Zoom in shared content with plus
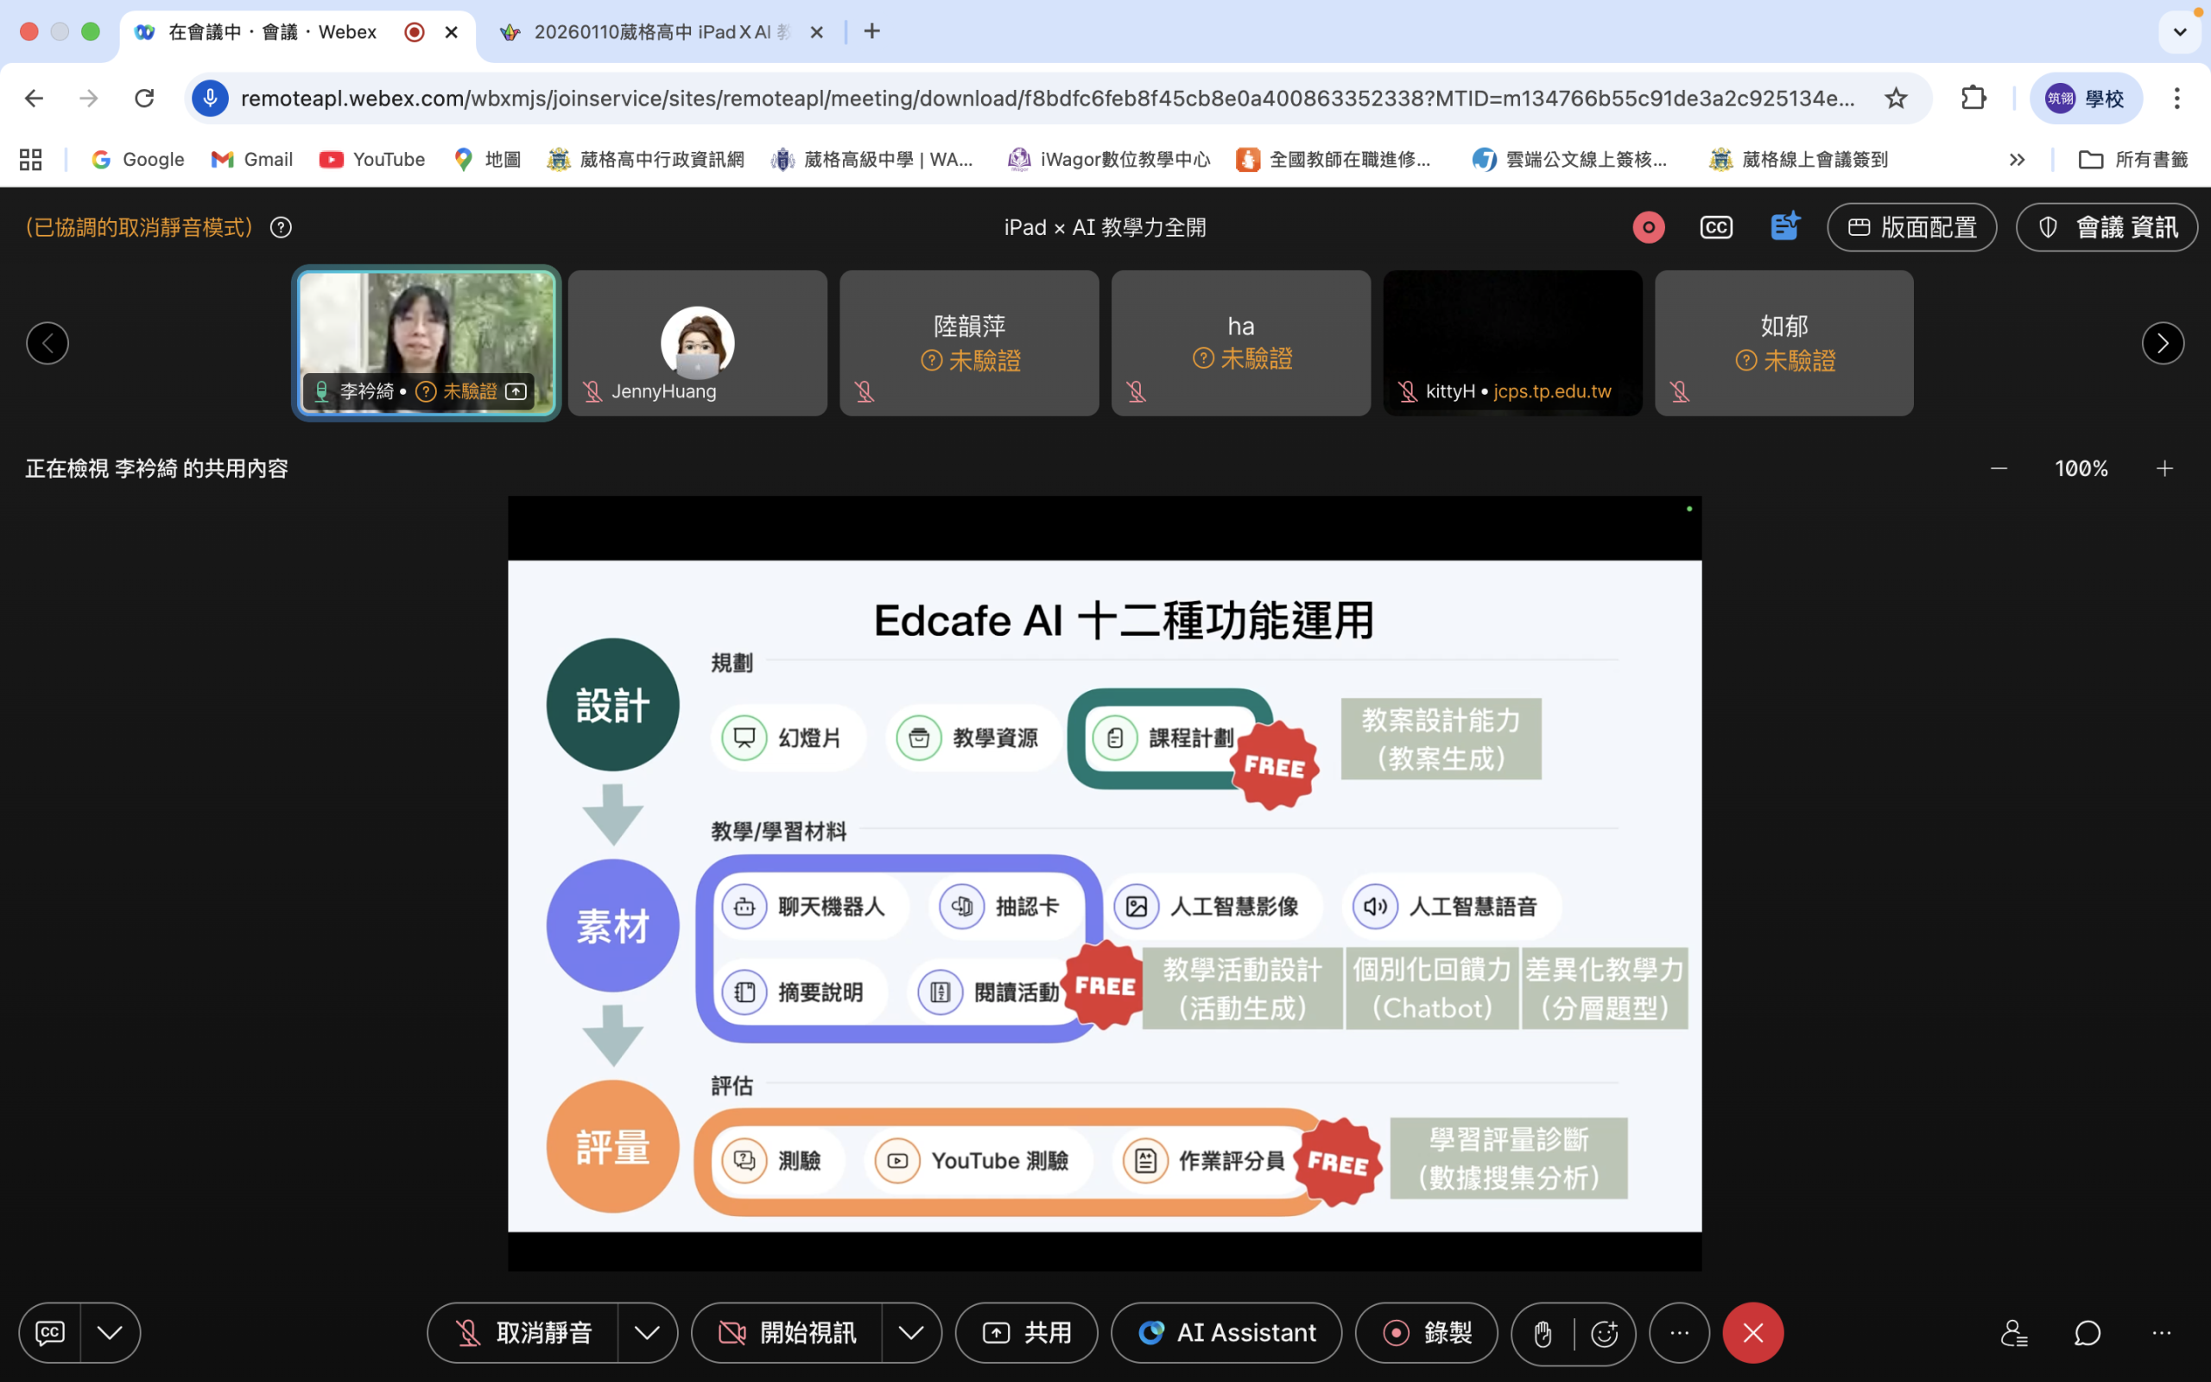The width and height of the screenshot is (2211, 1382). [2164, 469]
